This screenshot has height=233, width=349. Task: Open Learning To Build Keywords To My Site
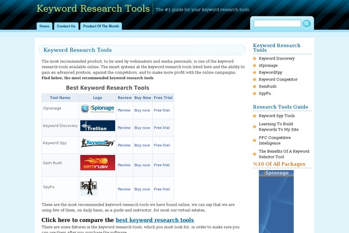(x=279, y=126)
